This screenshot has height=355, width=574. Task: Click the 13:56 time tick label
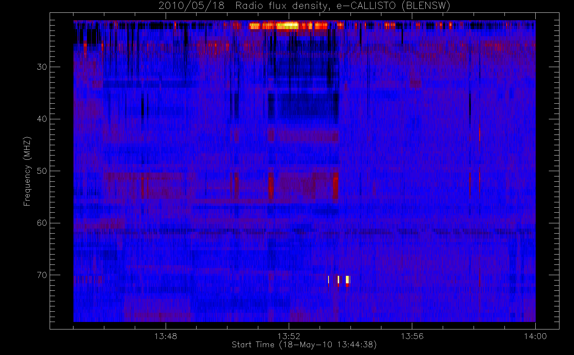412,336
